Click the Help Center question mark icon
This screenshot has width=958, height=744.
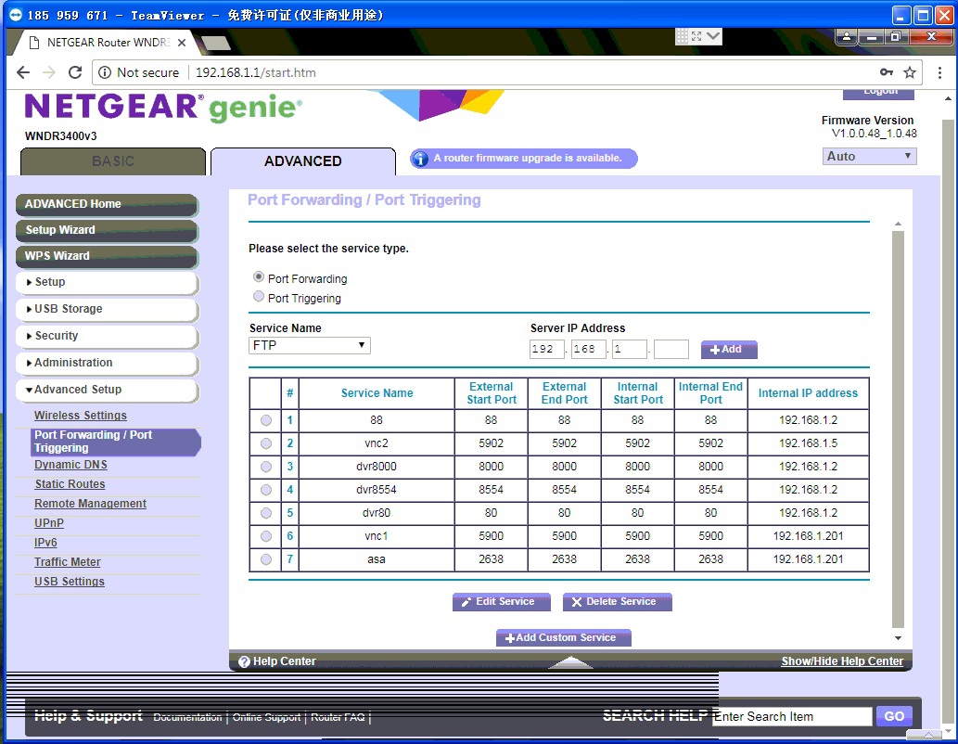(x=245, y=661)
